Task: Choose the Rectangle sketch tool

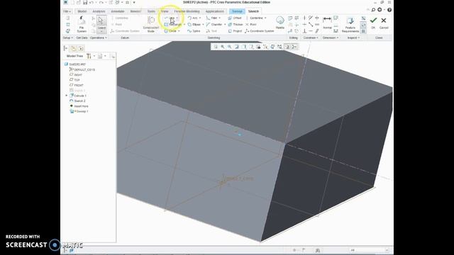Action: click(173, 25)
